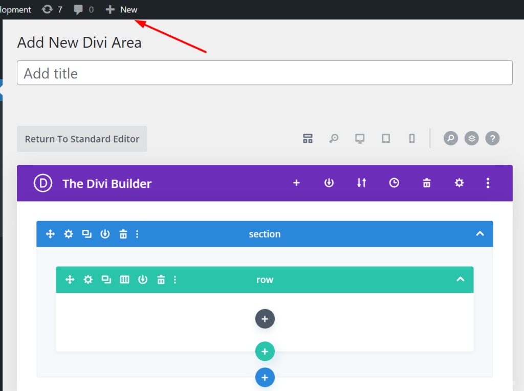Switch to phone view icon
Screen dimensions: 524x391
pos(412,138)
